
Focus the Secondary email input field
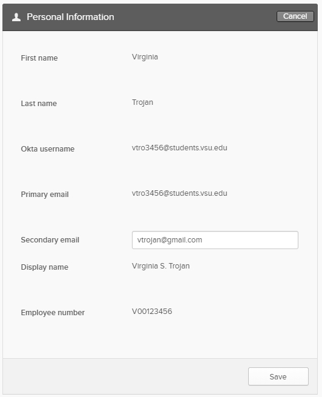(215, 240)
